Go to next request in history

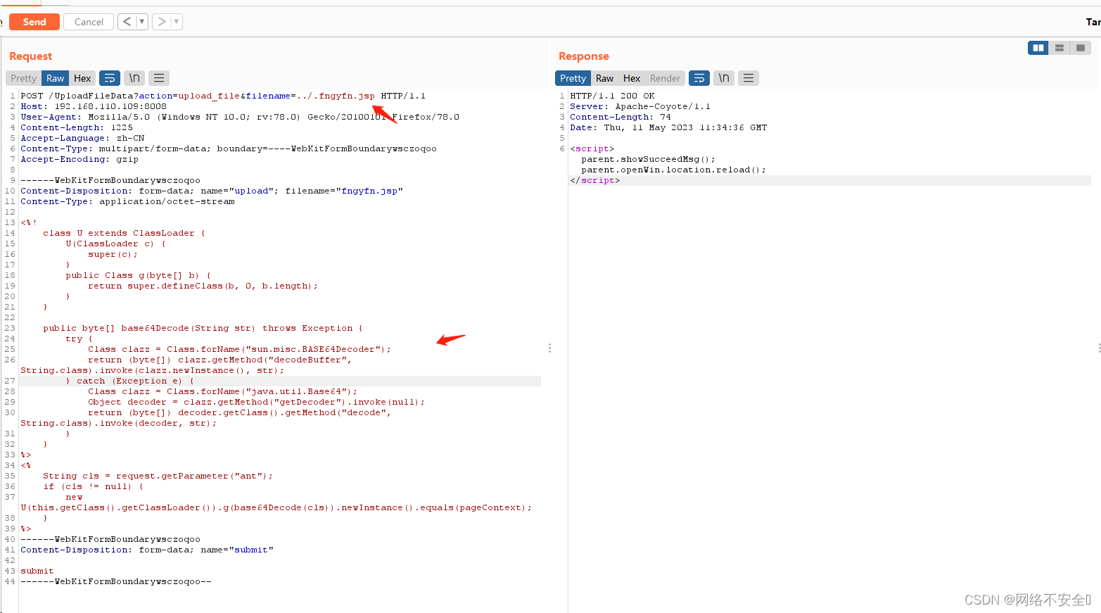pyautogui.click(x=162, y=22)
